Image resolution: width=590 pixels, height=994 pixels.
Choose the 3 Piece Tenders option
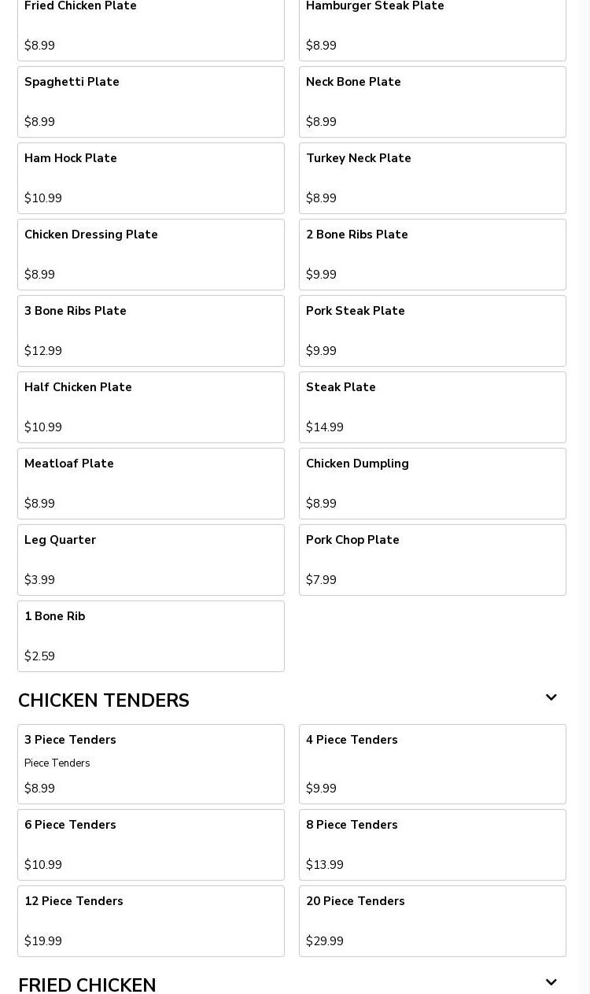151,764
